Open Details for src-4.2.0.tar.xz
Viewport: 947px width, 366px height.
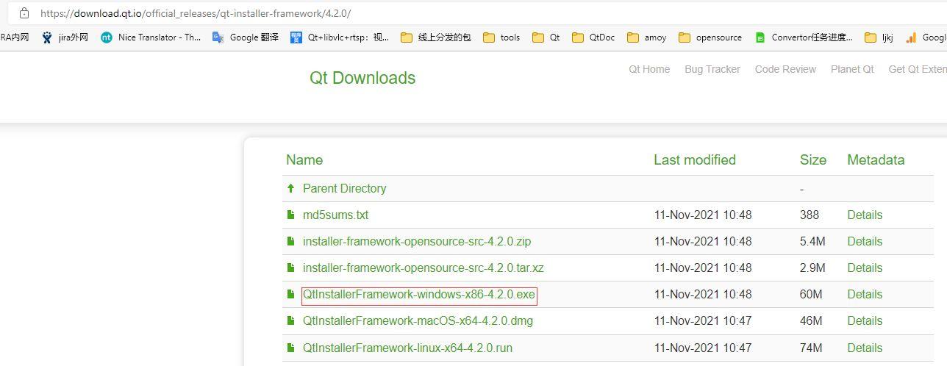[865, 268]
